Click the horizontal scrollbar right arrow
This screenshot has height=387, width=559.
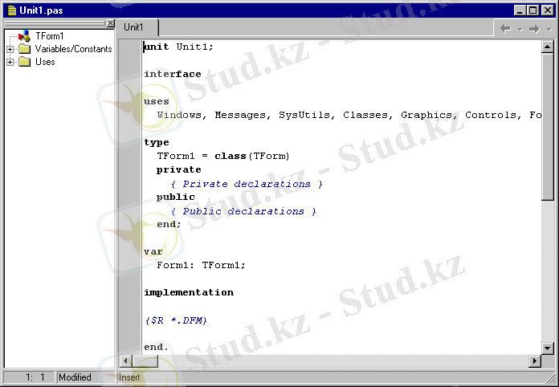534,361
